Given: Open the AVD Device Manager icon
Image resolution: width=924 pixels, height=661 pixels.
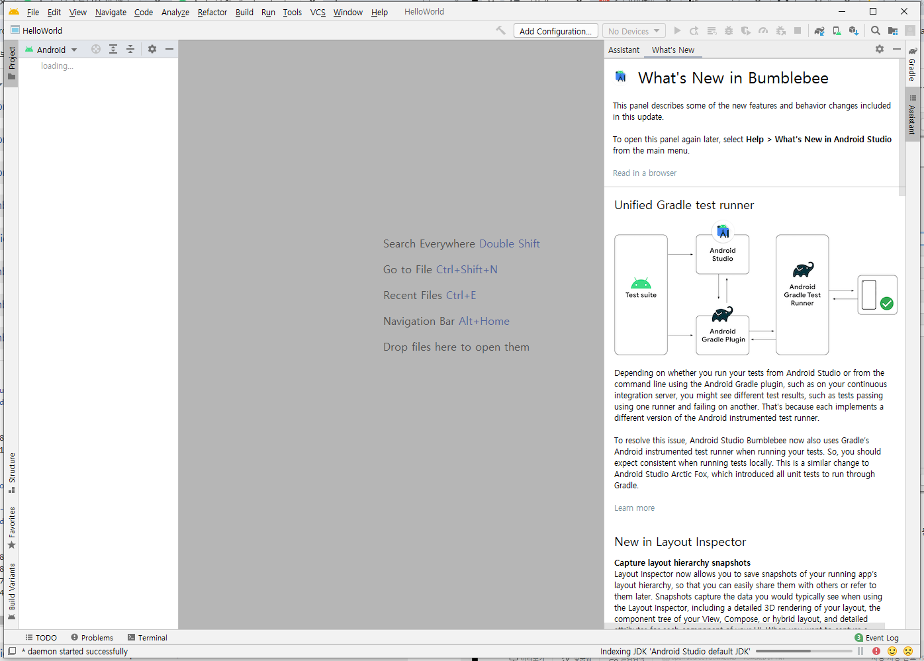Looking at the screenshot, I should tap(837, 30).
